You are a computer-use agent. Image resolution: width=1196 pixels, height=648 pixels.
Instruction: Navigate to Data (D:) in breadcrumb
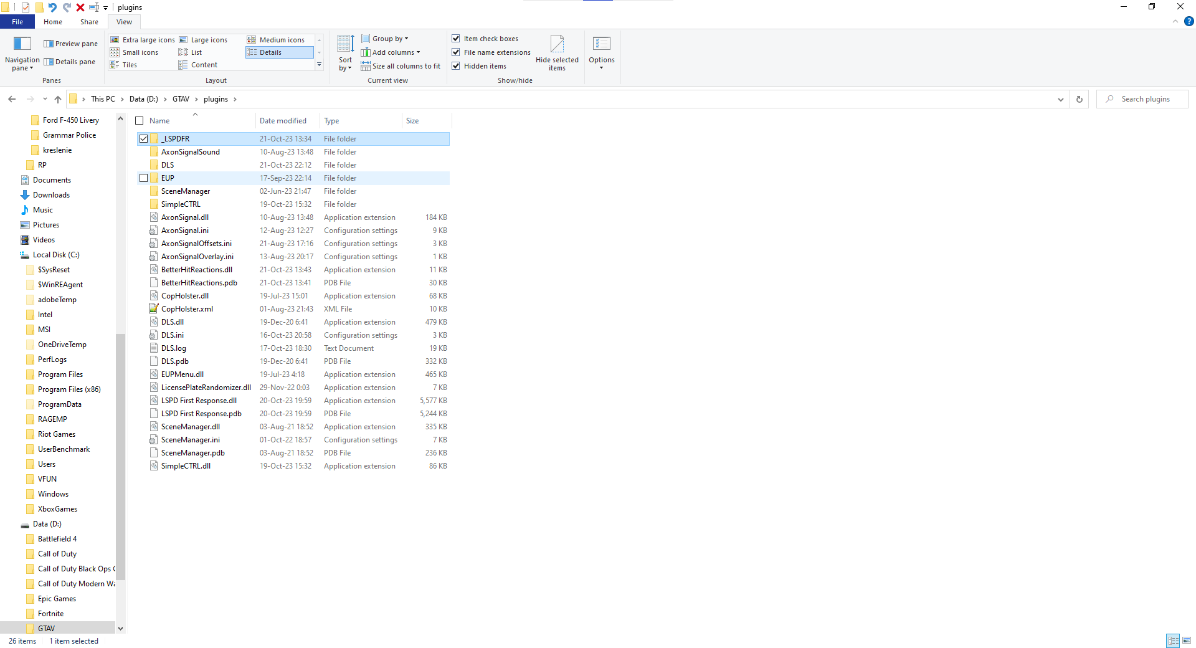coord(144,99)
